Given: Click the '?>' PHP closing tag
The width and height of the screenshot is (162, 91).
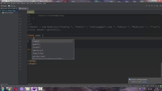Looking at the screenshot, I should click(x=29, y=50).
